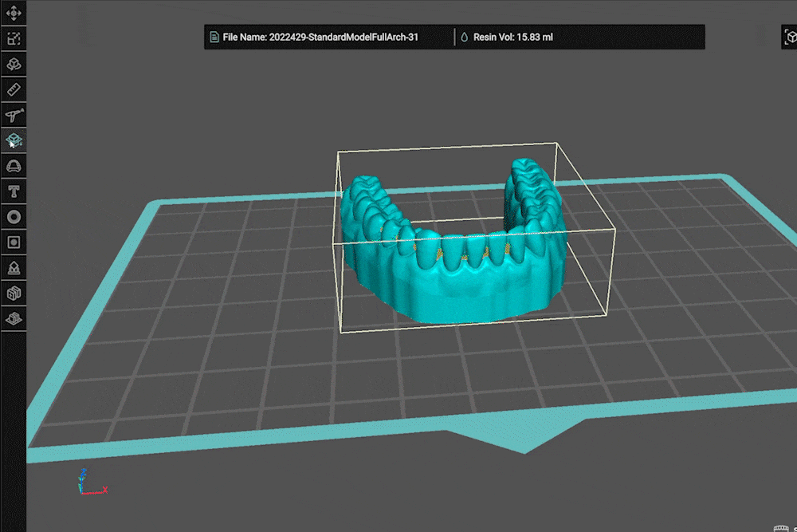
Task: Click the square with center dot icon
Action: (14, 242)
